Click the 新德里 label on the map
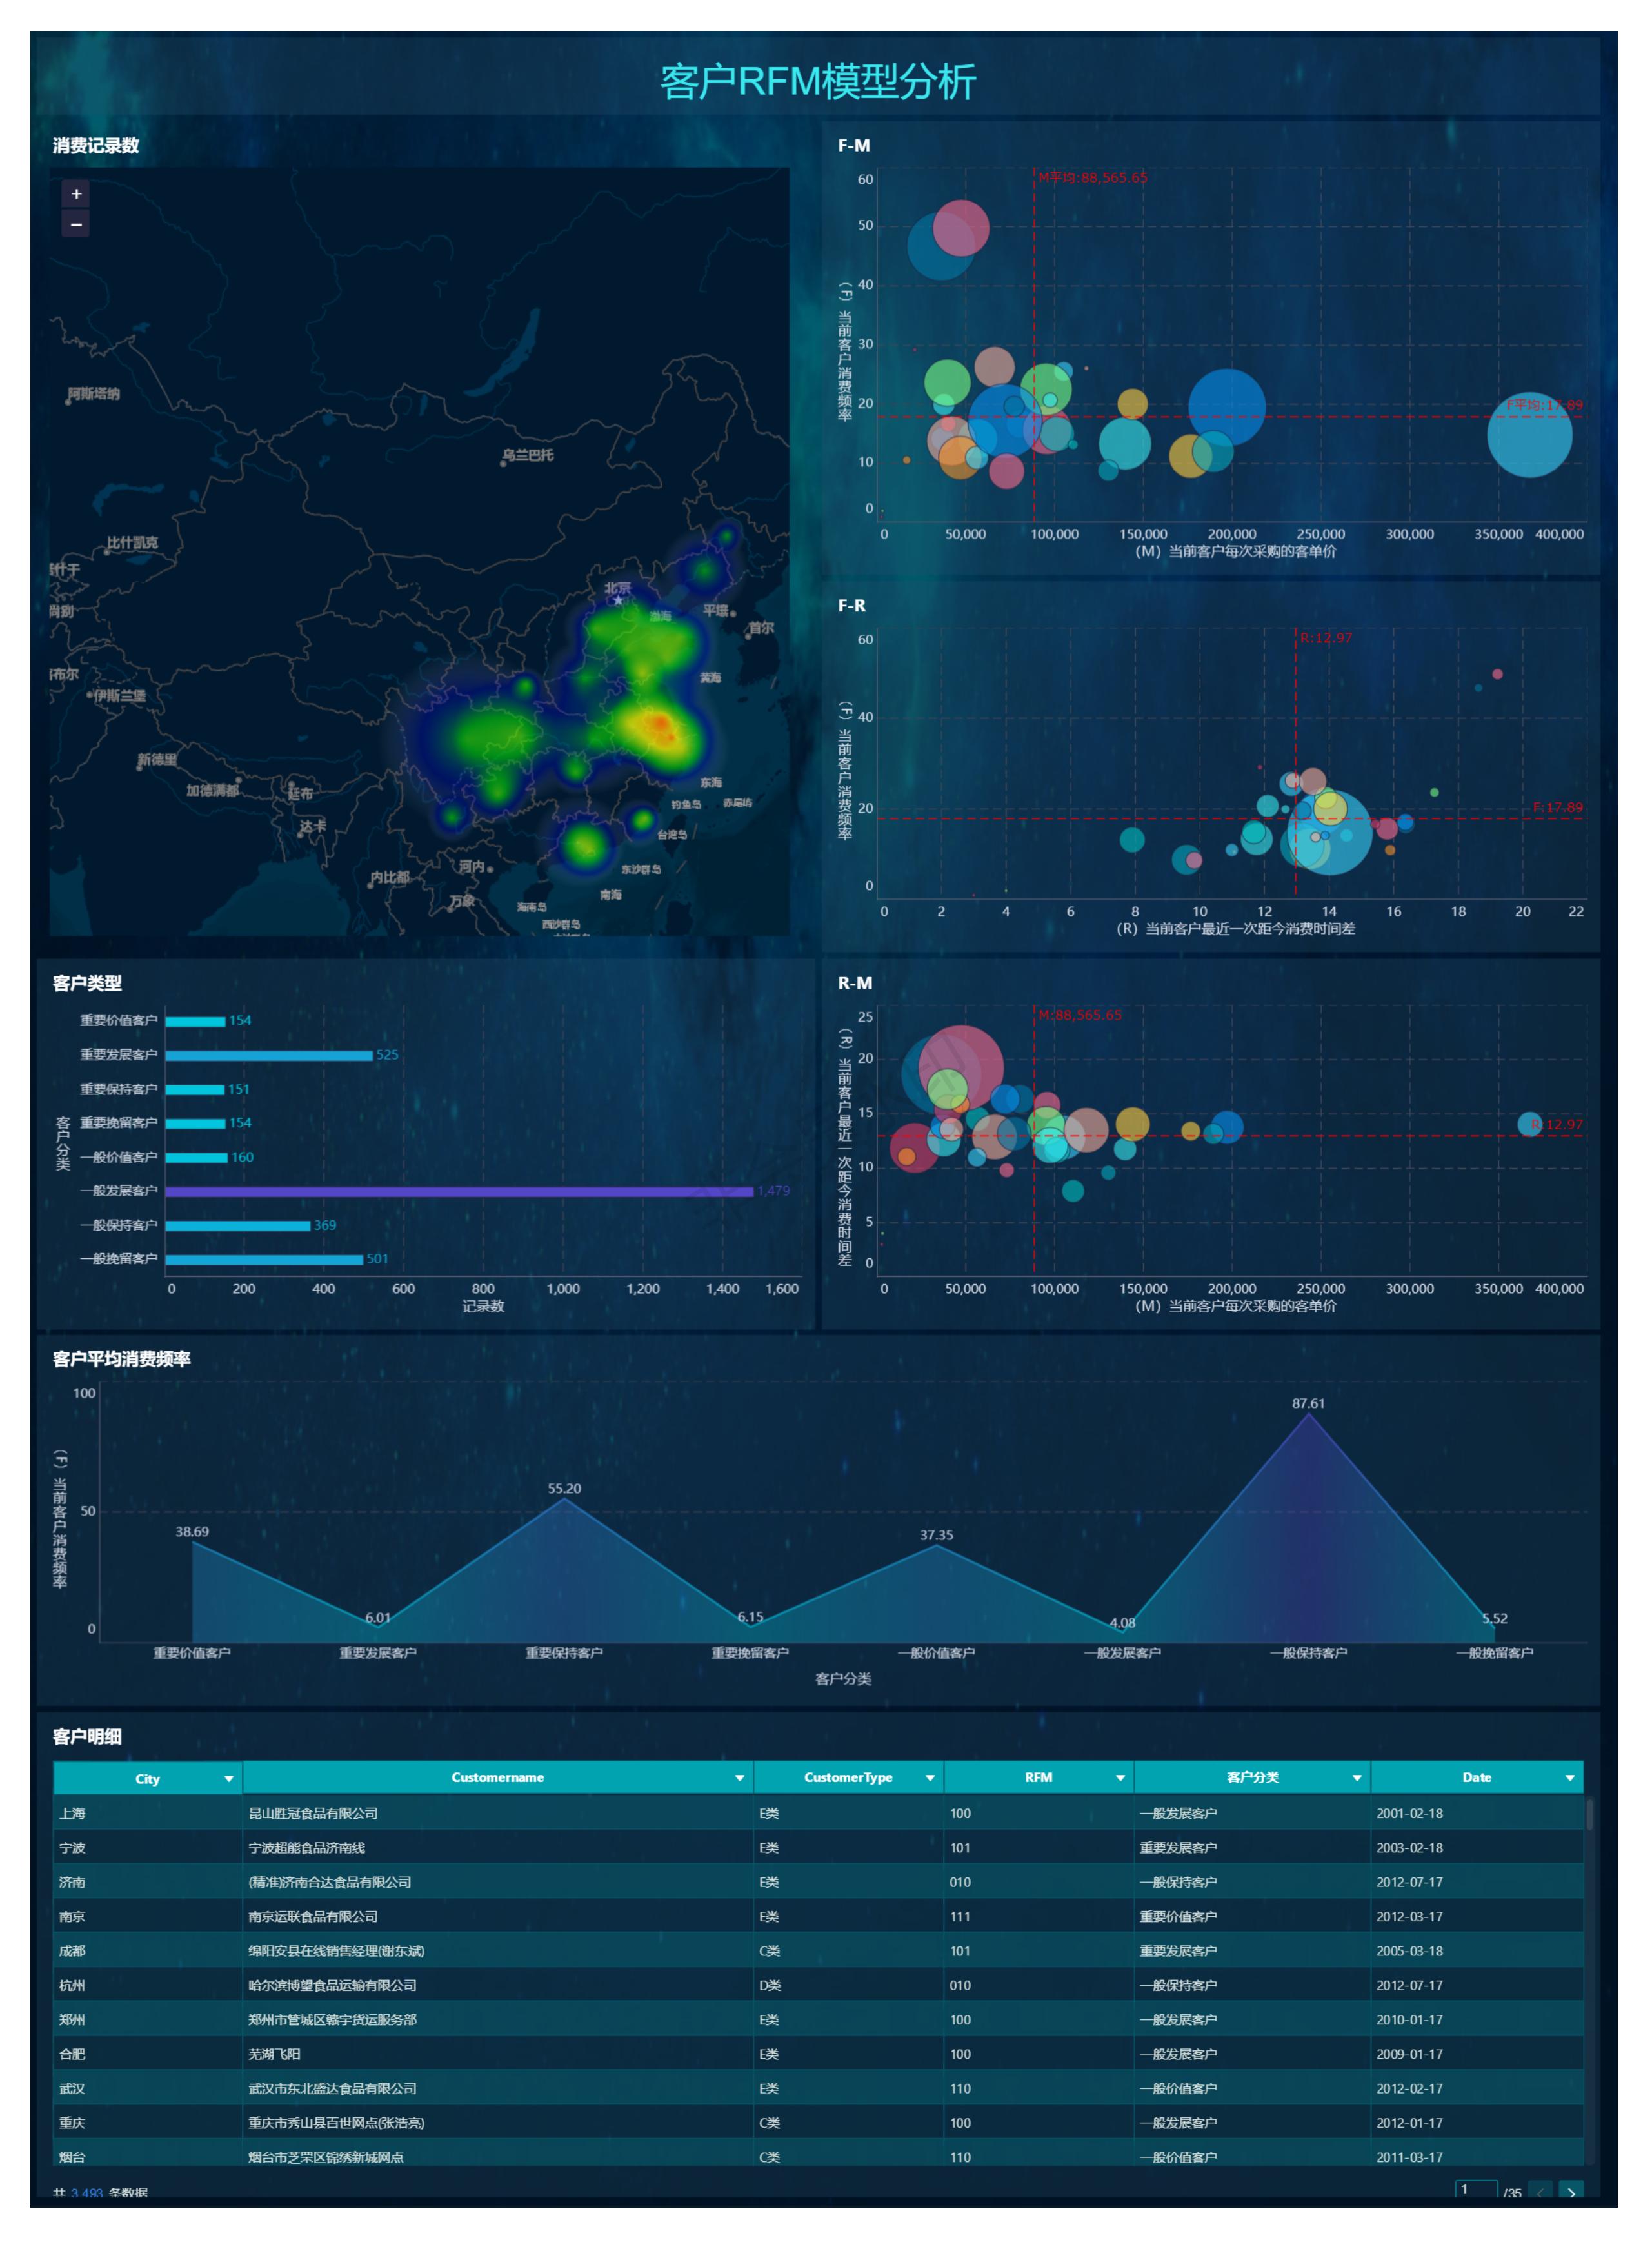 (x=157, y=760)
